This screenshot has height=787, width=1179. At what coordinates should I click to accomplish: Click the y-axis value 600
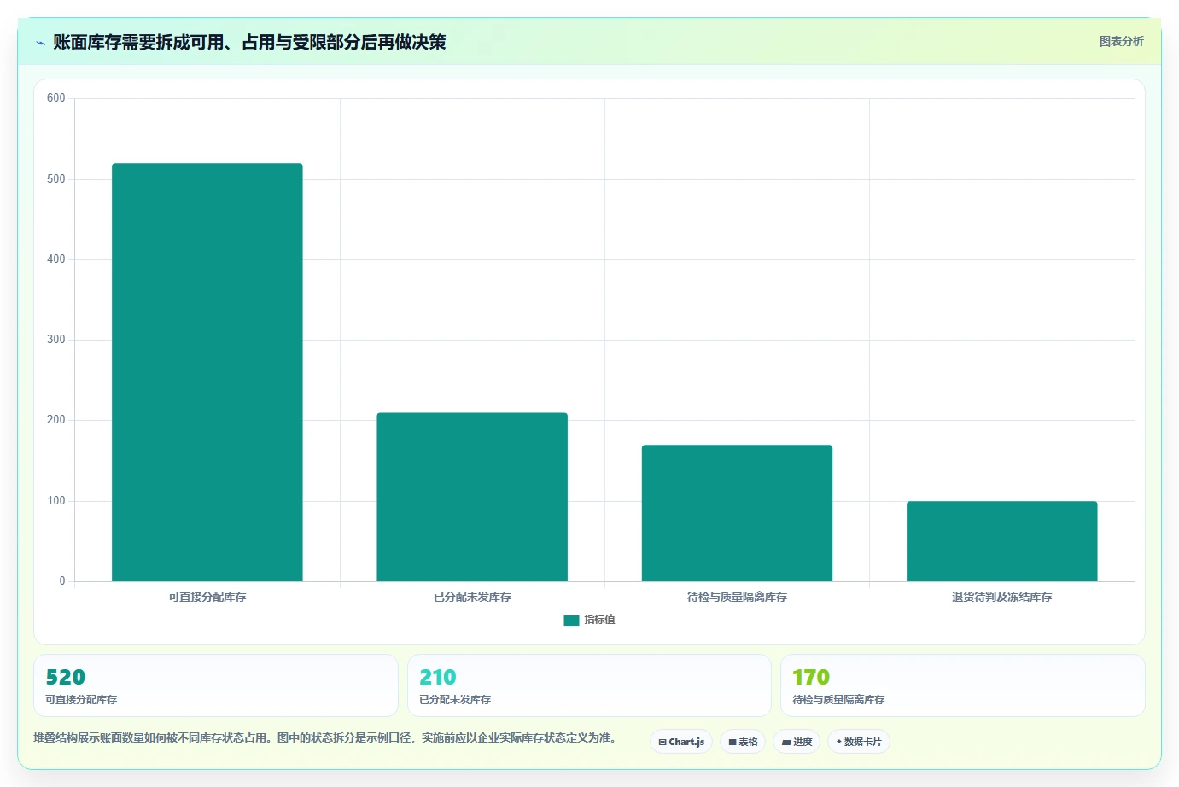(56, 98)
